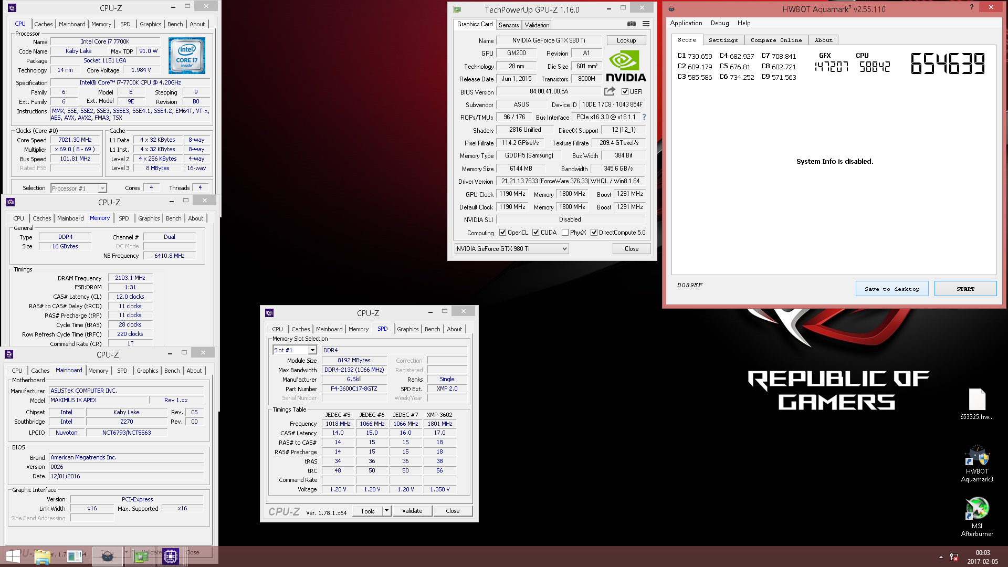Open Caches tab in CPU-Z Memory window
Screen dimensions: 1008x567
pyautogui.click(x=42, y=218)
